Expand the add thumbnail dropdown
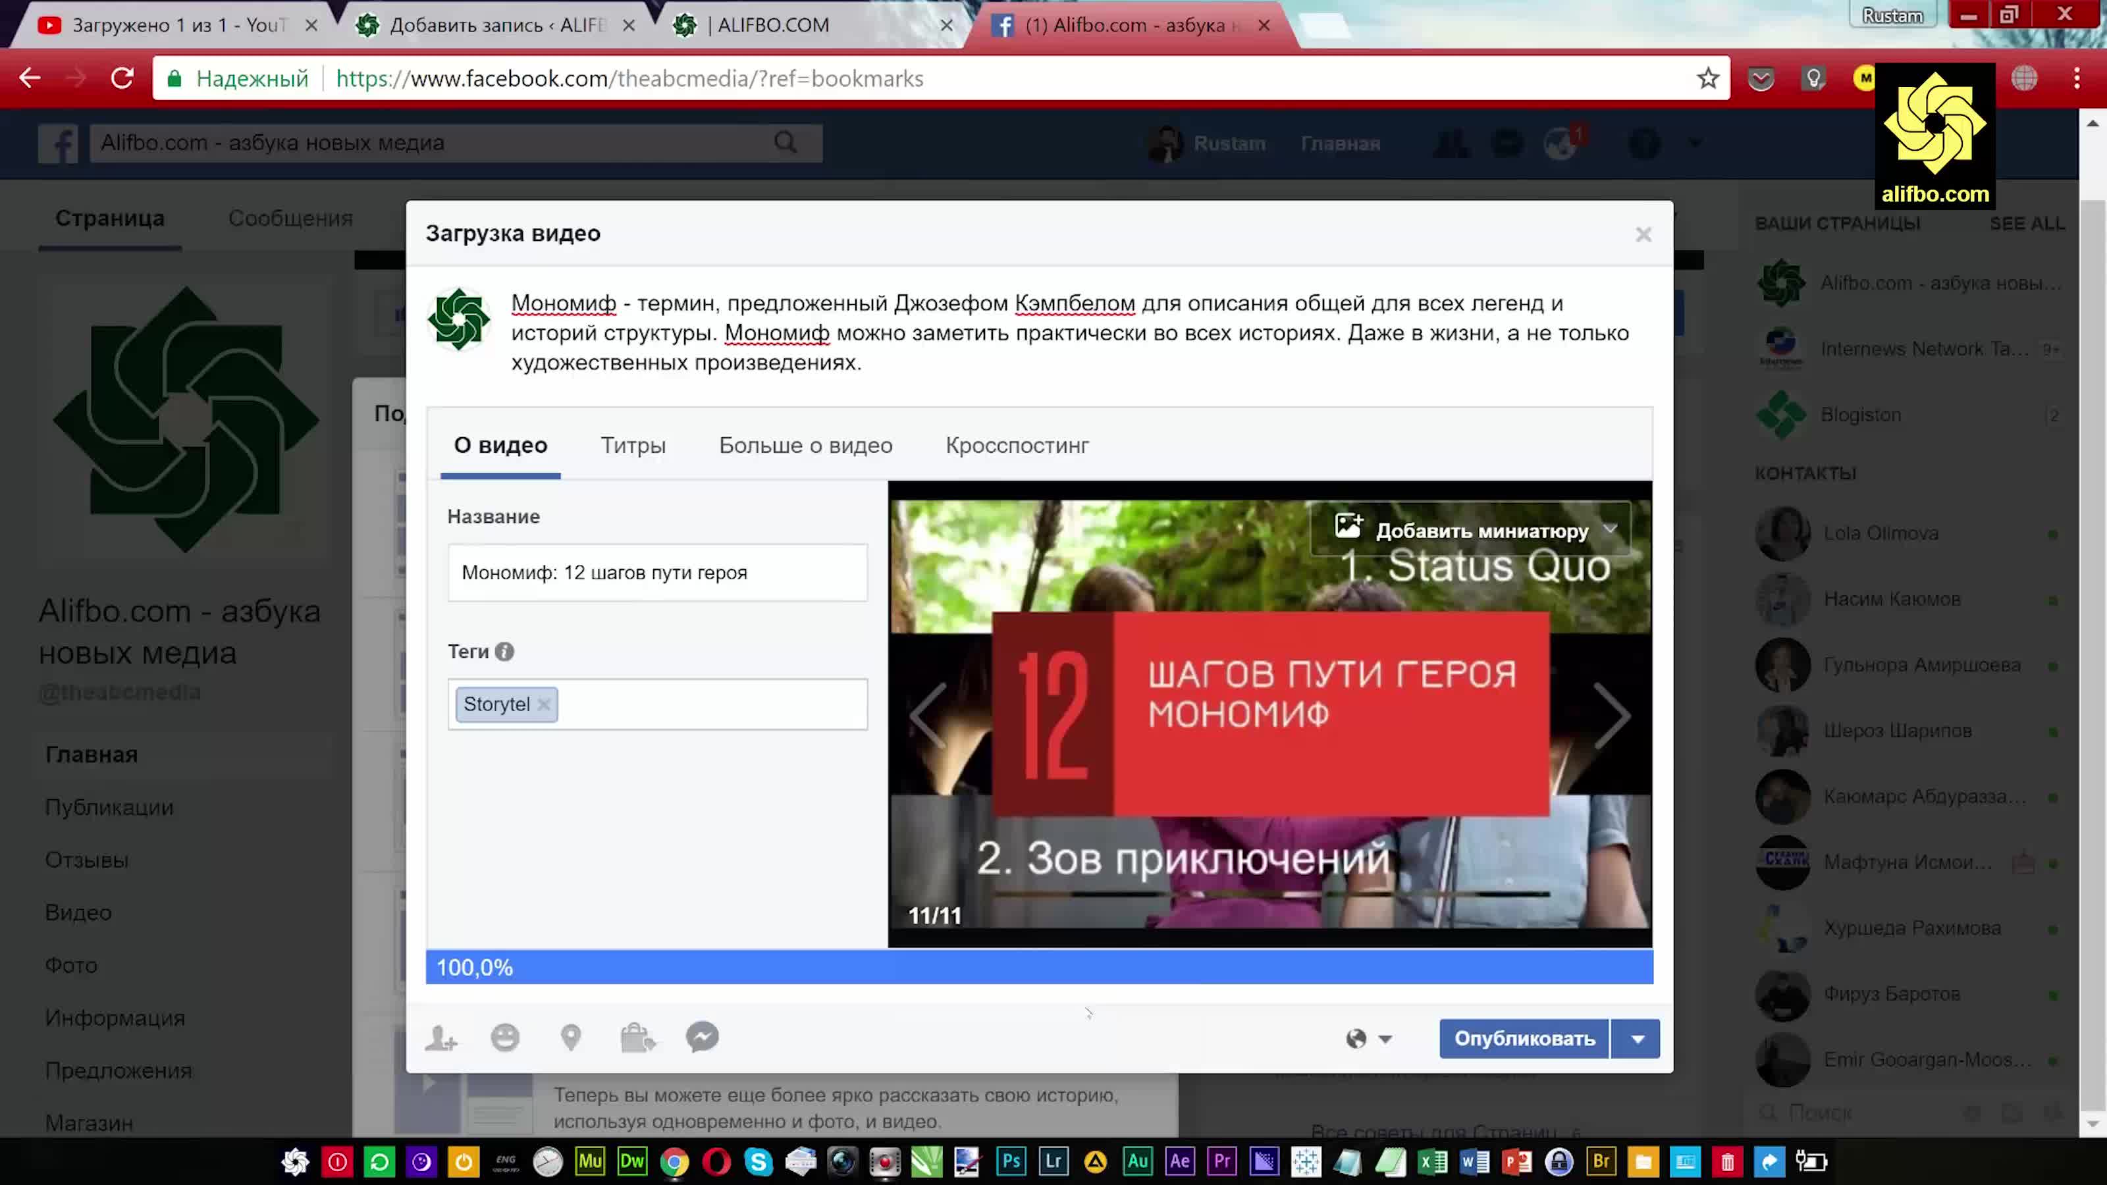Image resolution: width=2107 pixels, height=1185 pixels. click(1610, 529)
